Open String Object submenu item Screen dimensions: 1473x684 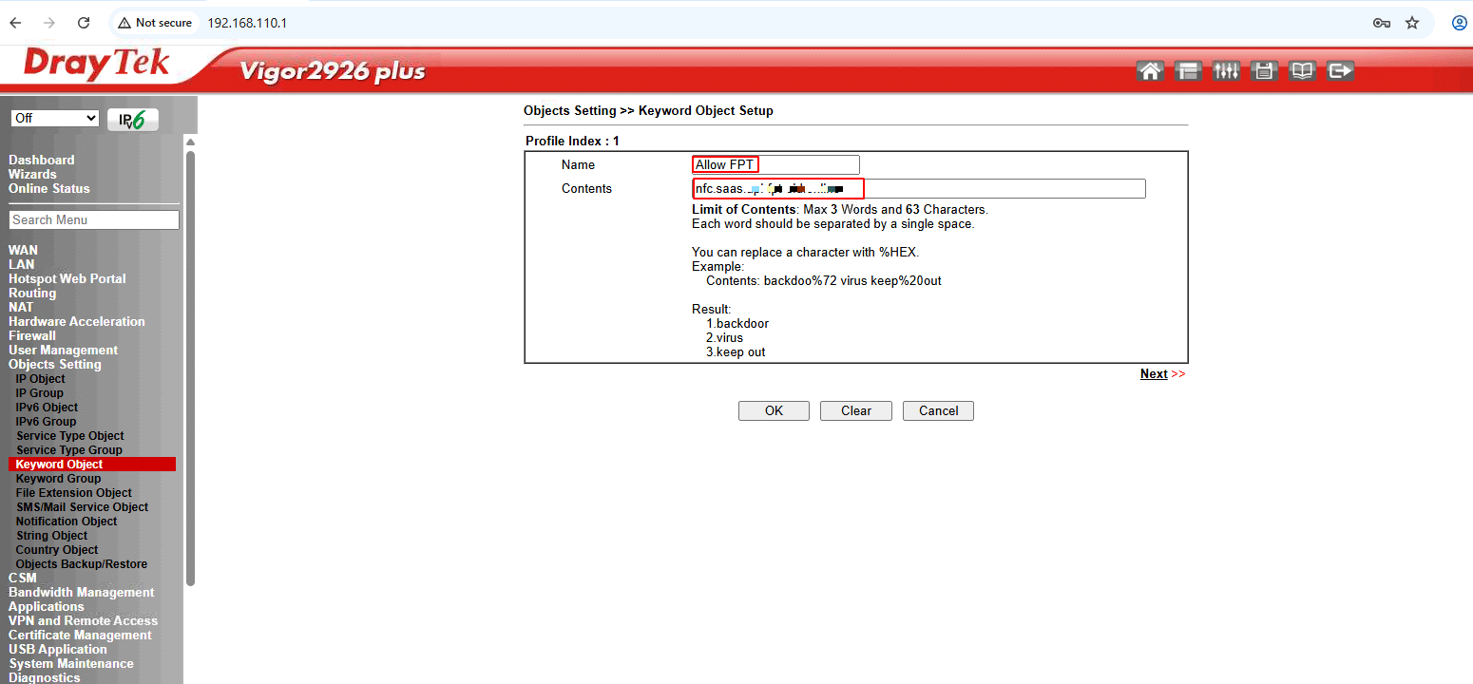tap(51, 536)
